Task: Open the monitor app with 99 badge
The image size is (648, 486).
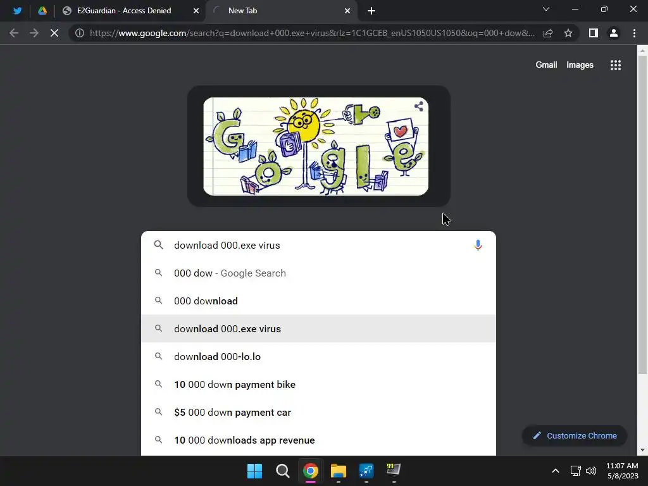Action: coord(394,471)
